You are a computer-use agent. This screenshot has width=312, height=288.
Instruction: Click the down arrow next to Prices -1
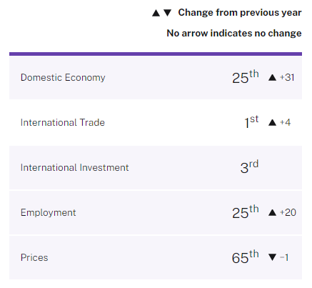coord(272,257)
